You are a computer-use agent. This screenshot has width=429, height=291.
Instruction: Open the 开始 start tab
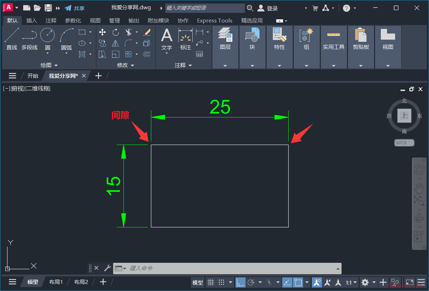[x=33, y=76]
